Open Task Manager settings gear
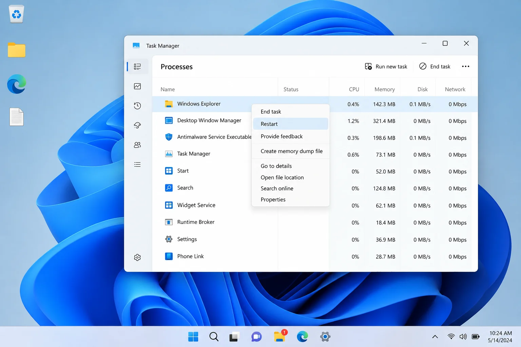Screen dimensions: 521x347 point(137,258)
